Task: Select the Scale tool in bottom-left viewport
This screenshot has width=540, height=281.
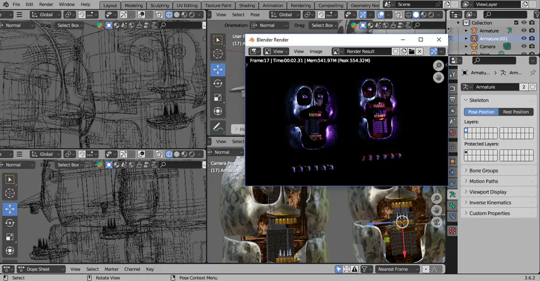Action: click(x=10, y=237)
